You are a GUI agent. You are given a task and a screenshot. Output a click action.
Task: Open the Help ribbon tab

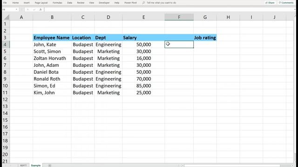point(117,3)
